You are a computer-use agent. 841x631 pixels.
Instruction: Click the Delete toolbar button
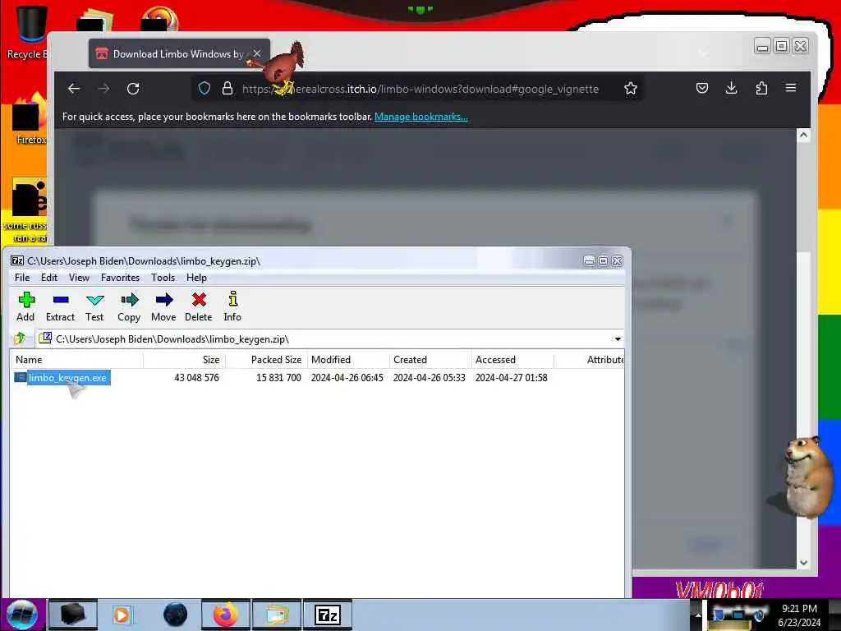tap(199, 306)
